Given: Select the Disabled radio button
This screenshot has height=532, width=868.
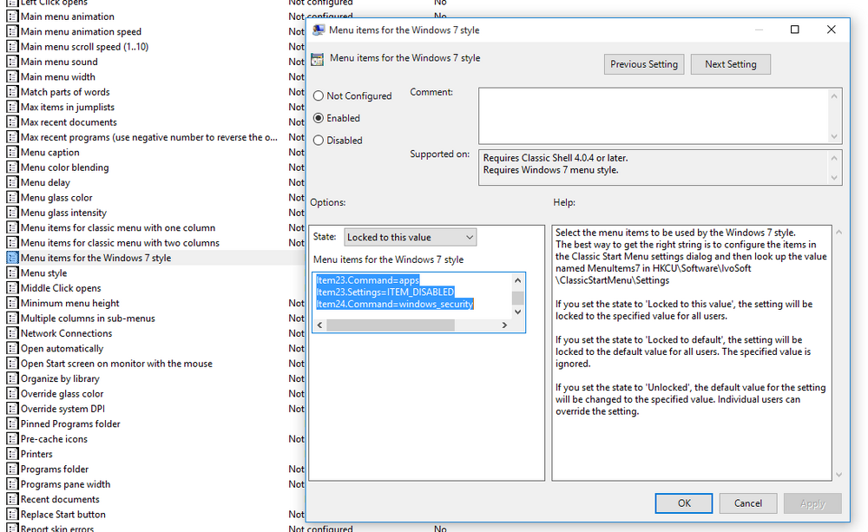Looking at the screenshot, I should [x=319, y=141].
